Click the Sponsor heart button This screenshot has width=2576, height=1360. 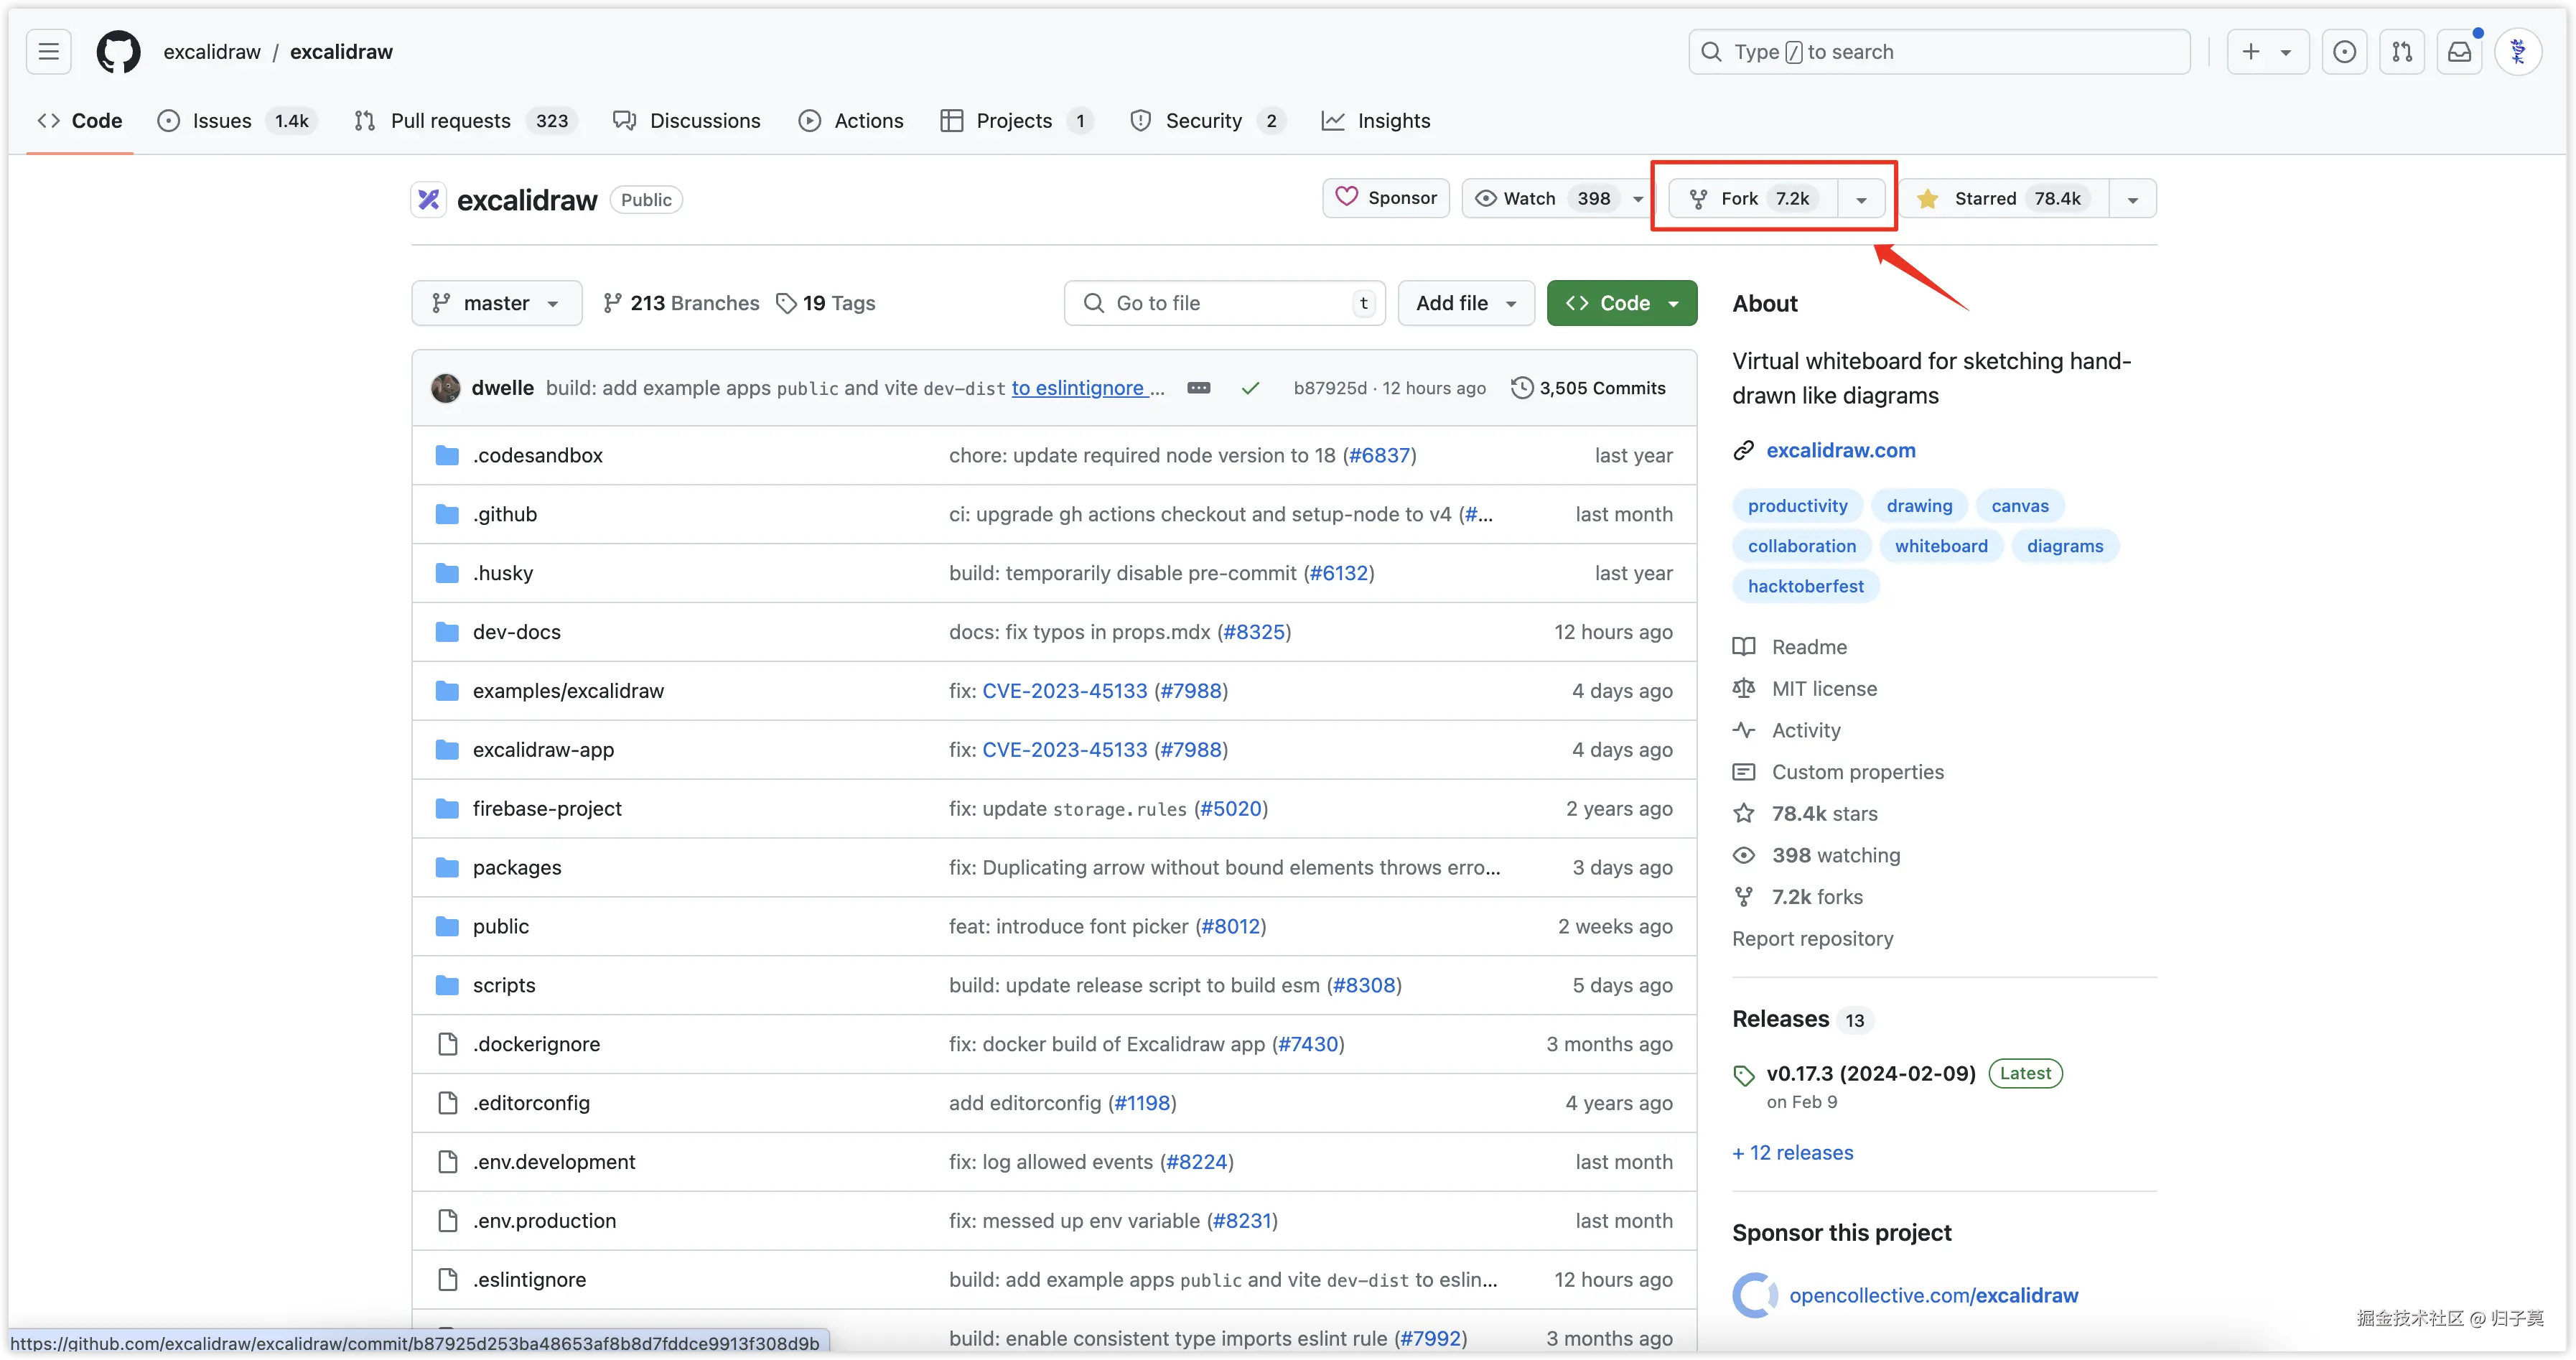pyautogui.click(x=1386, y=198)
